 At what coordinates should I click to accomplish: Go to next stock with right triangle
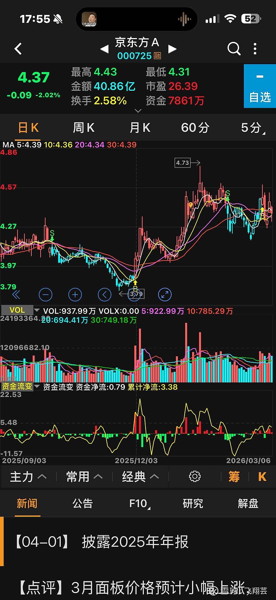172,49
